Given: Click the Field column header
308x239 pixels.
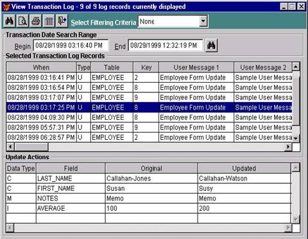Looking at the screenshot, I should pos(71,169).
